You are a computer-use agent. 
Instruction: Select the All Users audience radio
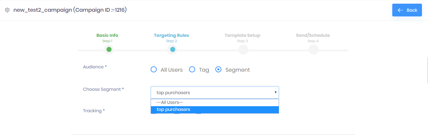pos(154,70)
